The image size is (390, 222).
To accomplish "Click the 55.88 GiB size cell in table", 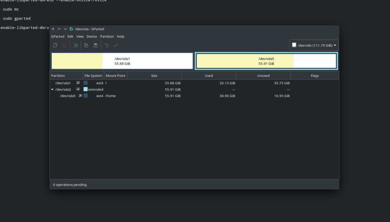I will tap(173, 83).
